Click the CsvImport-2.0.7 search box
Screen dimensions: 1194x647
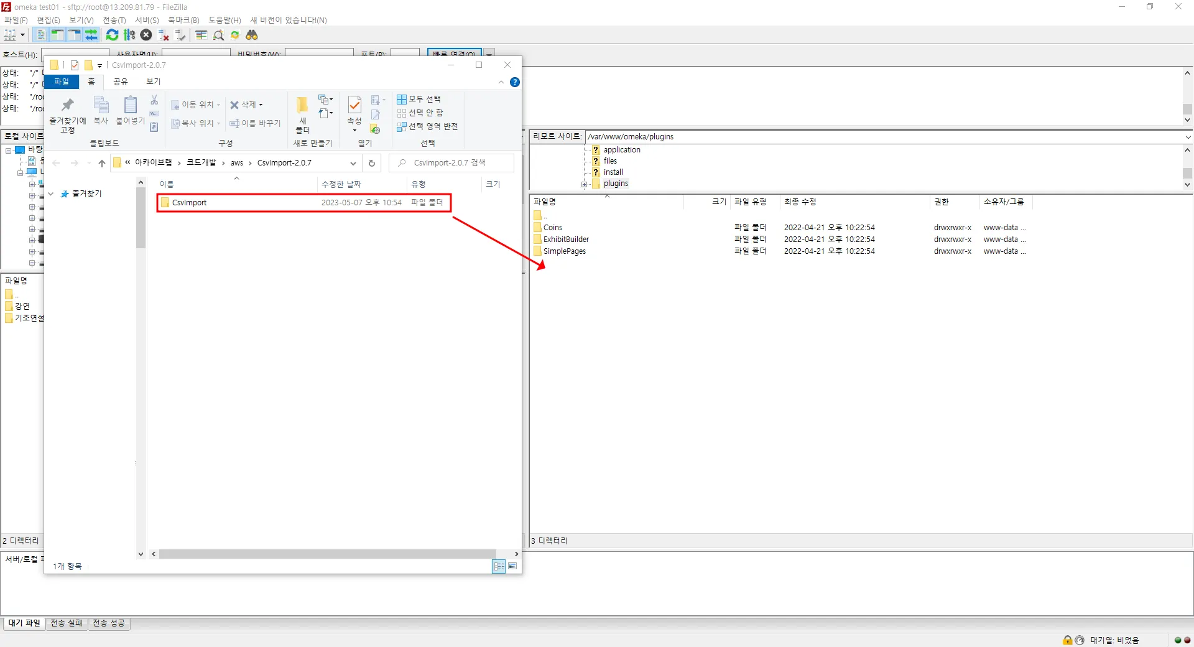click(451, 163)
